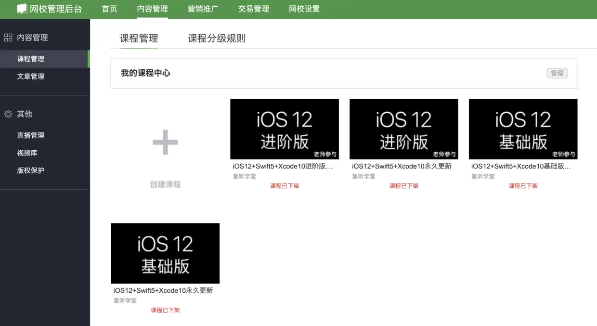Click the plus icon to create course
Viewport: 597px width, 326px height.
(x=165, y=142)
